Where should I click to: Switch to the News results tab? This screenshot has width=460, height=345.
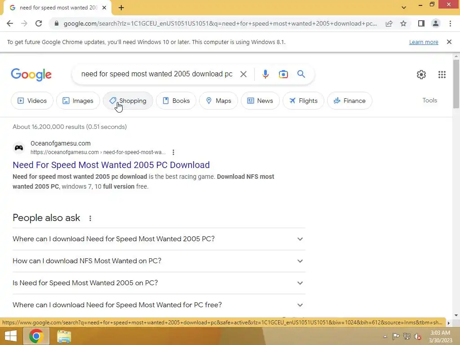260,101
